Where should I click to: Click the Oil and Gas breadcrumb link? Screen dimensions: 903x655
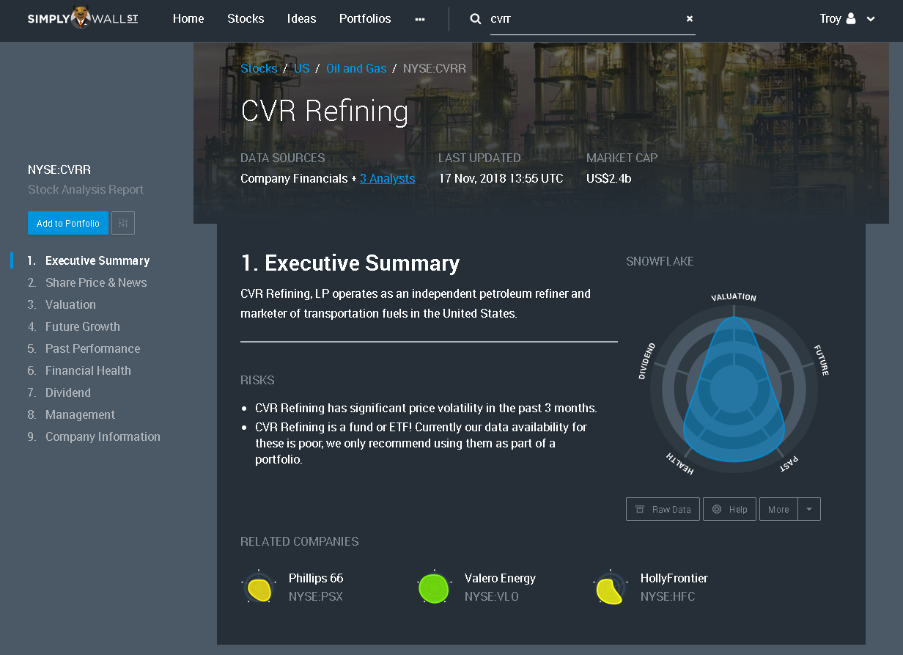(x=356, y=68)
